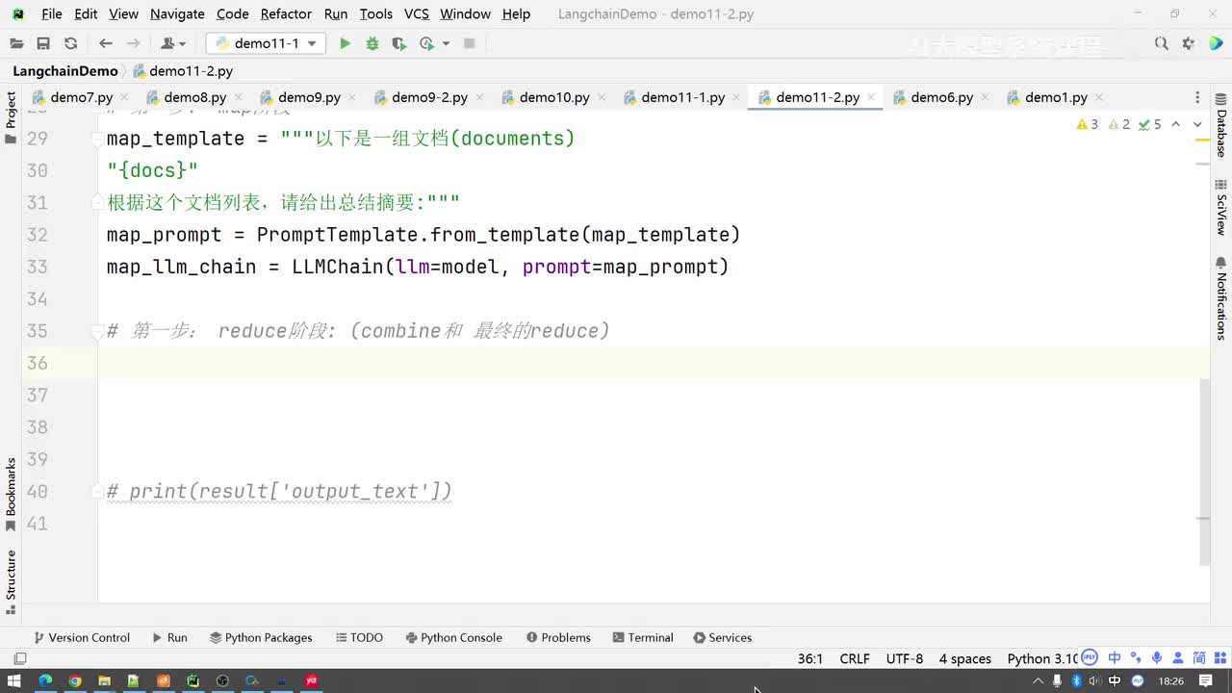Open the Tools menu
The height and width of the screenshot is (693, 1232).
[375, 13]
